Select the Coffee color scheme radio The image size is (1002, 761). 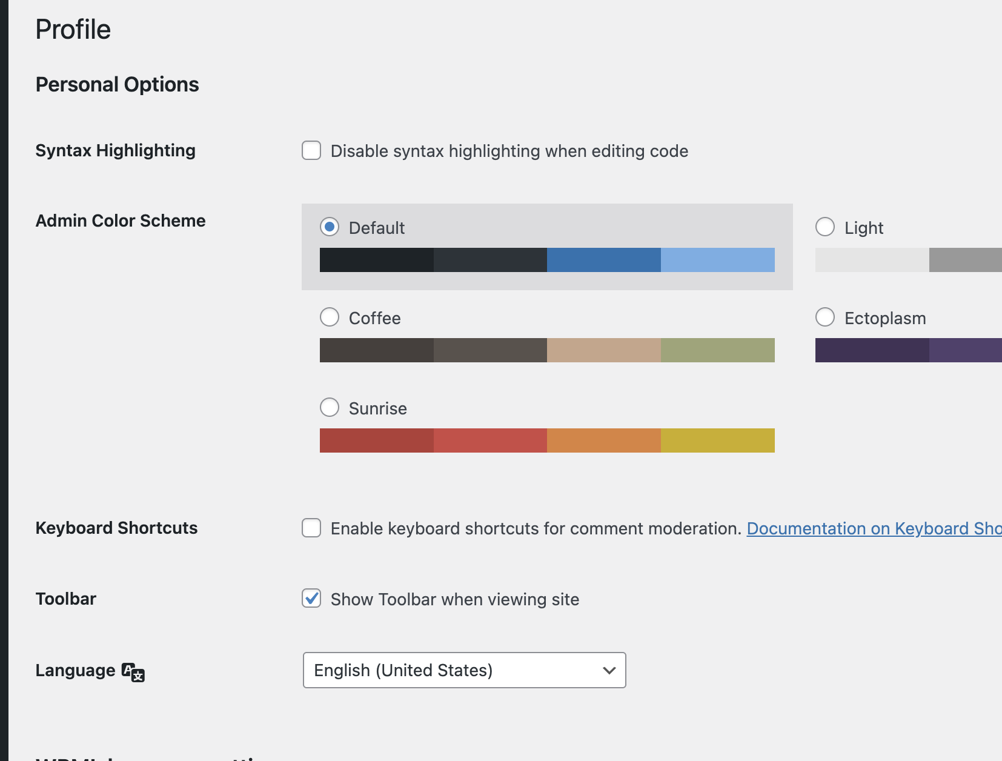click(x=330, y=317)
